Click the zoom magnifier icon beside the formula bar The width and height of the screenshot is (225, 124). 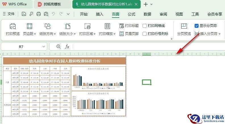point(59,47)
